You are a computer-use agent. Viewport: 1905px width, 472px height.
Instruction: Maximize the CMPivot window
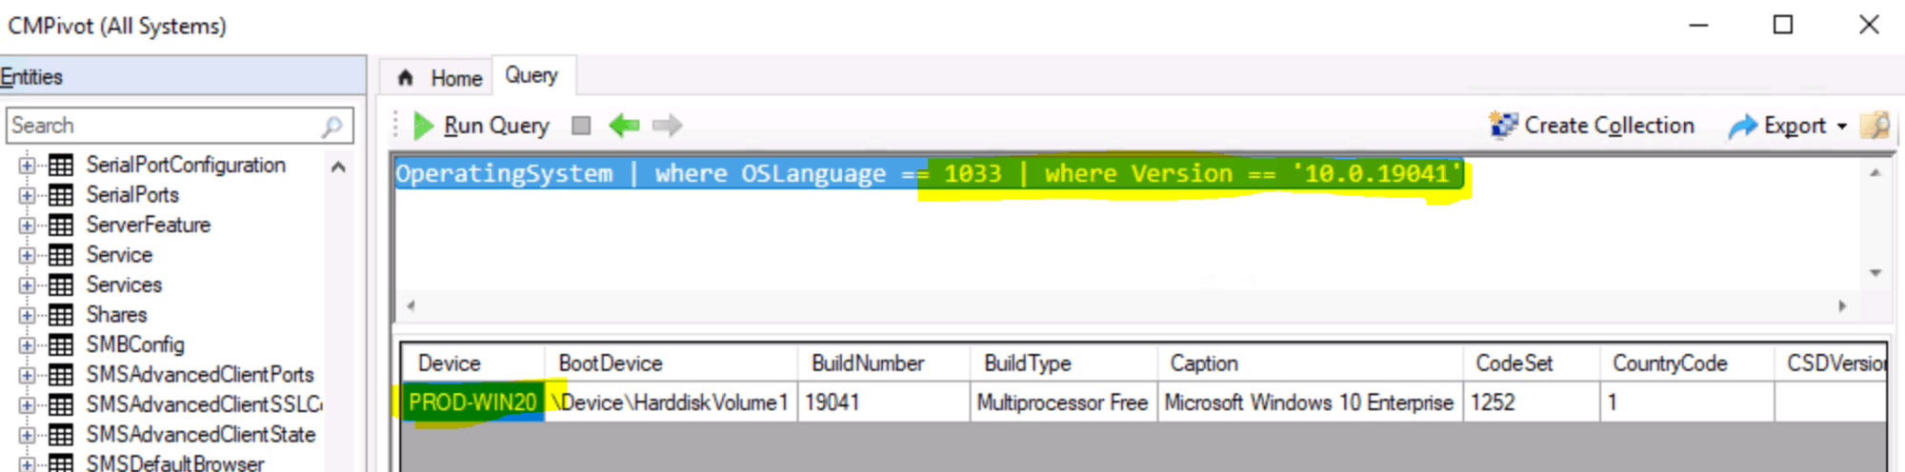[1783, 26]
